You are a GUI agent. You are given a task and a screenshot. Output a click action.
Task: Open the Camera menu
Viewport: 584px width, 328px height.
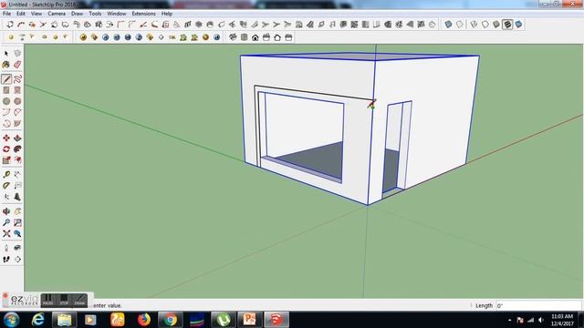pyautogui.click(x=57, y=14)
